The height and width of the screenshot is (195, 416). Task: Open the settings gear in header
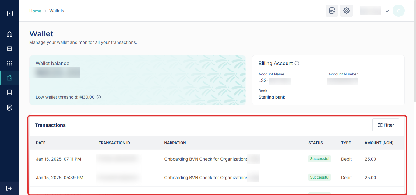pos(347,11)
